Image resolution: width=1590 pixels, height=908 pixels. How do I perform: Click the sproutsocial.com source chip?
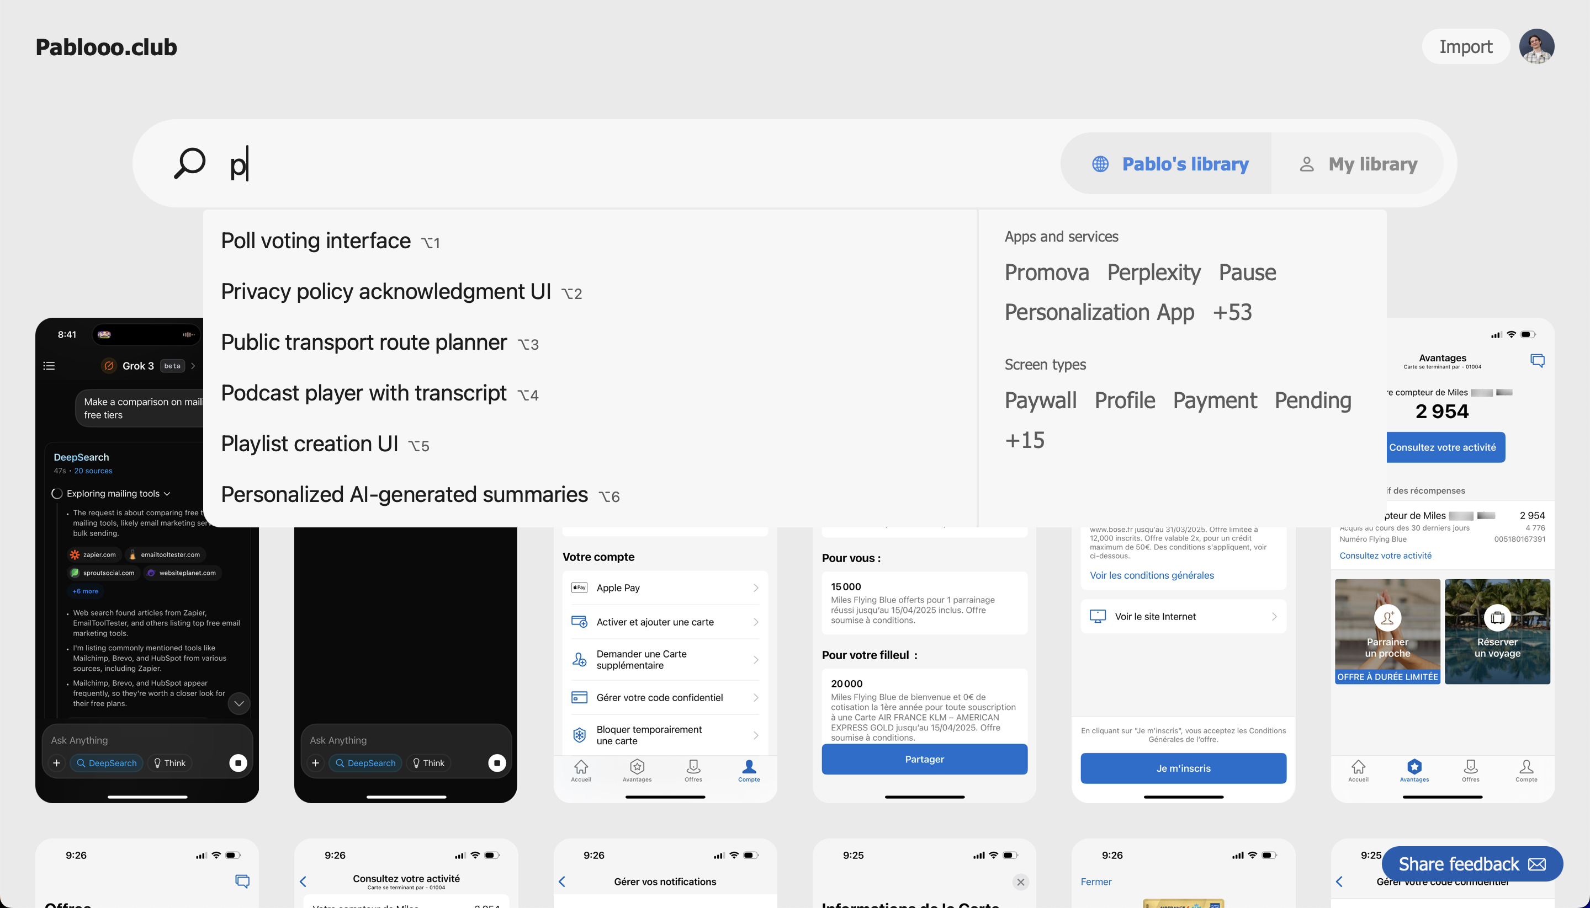pos(103,573)
